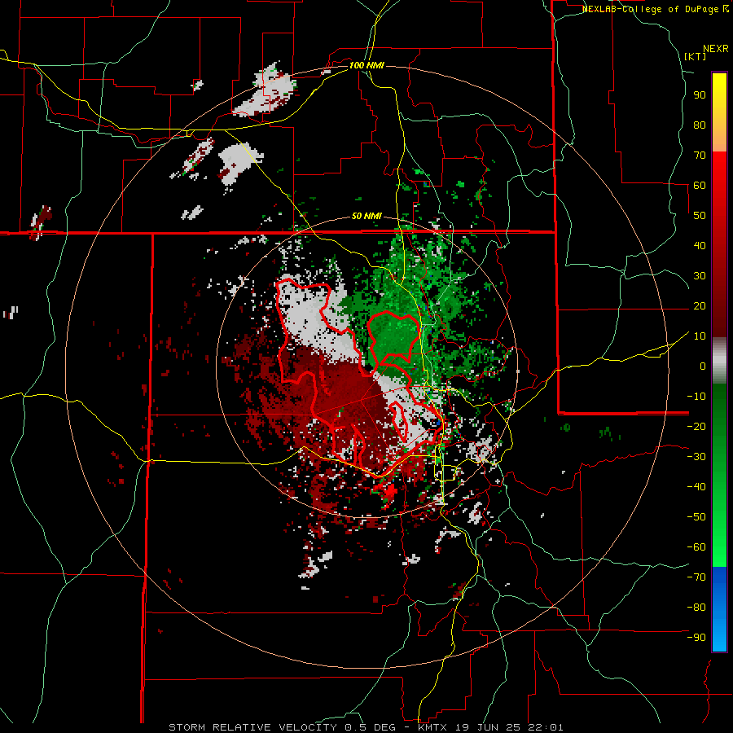Viewport: 733px width, 733px height.
Task: Click the [KT] units label
Action: coord(696,56)
